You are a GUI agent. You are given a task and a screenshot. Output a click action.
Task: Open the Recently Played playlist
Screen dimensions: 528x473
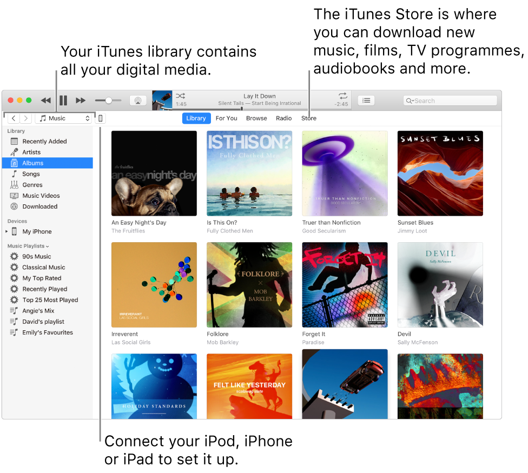[48, 289]
